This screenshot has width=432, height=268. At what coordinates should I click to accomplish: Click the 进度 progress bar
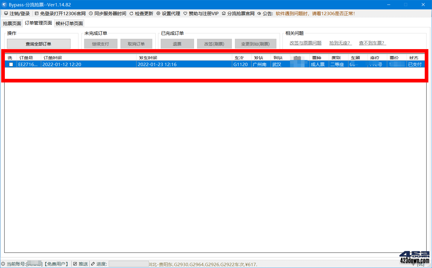pos(129,264)
